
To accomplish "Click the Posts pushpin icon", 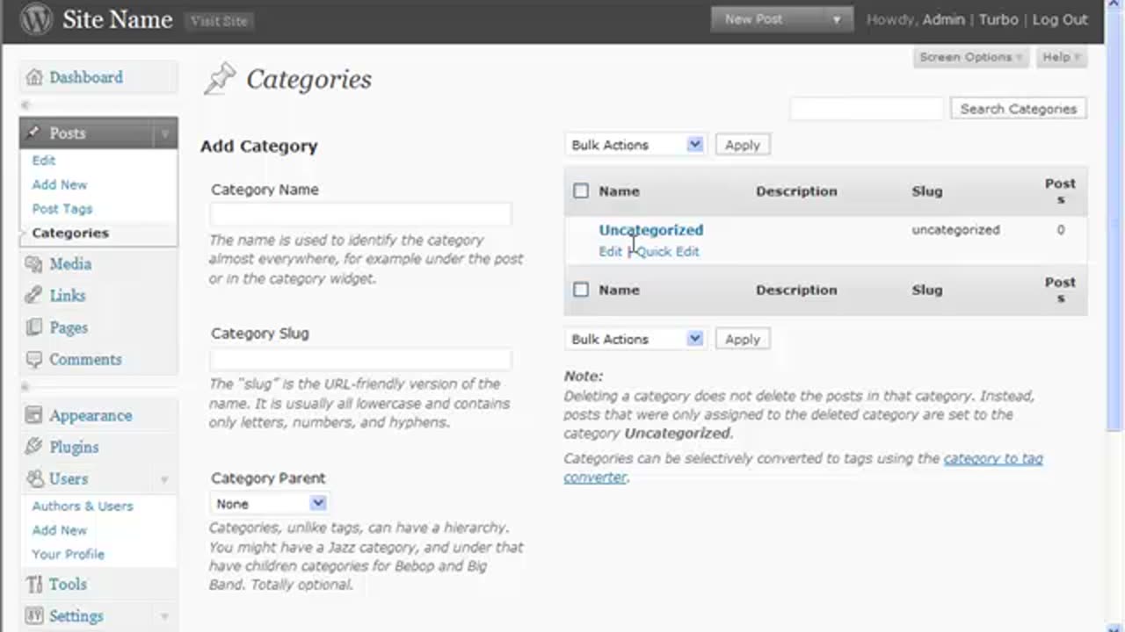I will coord(34,133).
